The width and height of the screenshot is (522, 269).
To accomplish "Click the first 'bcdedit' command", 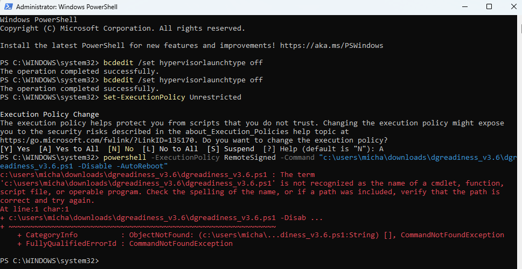I will pos(119,63).
